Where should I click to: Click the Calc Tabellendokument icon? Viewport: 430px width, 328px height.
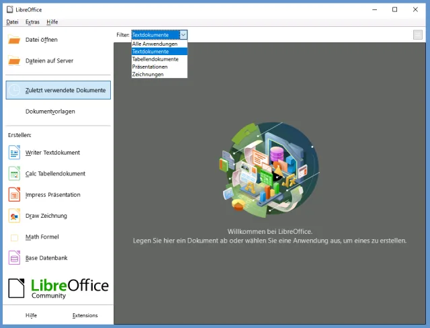coord(15,173)
